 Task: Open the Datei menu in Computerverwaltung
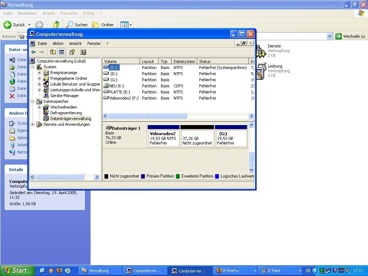(x=42, y=43)
